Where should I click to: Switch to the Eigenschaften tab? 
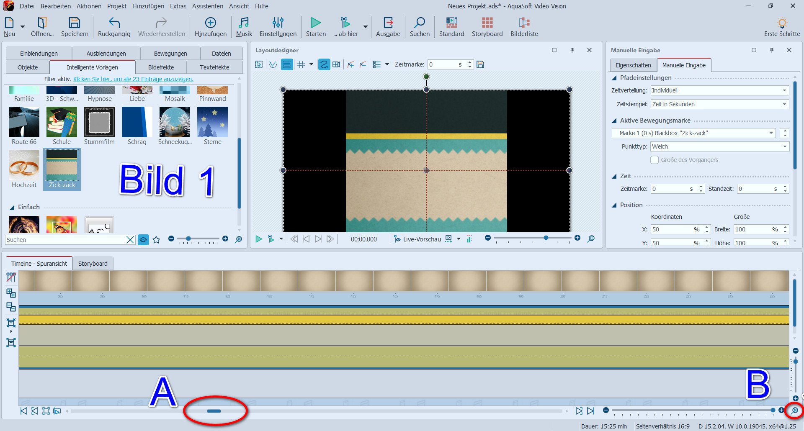pyautogui.click(x=633, y=65)
